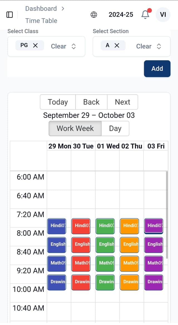Screen dimensions: 178x325
Task: Go back one week
Action: (x=91, y=102)
